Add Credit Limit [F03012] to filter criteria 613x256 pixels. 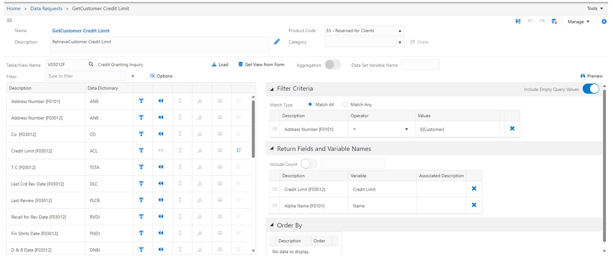coord(141,151)
